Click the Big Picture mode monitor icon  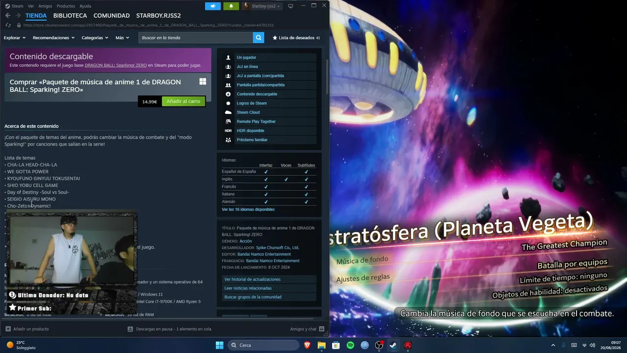[x=290, y=6]
